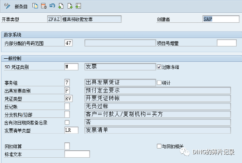Click the copy-as icon in toolbar
This screenshot has height=163, width=242.
pyautogui.click(x=35, y=6)
